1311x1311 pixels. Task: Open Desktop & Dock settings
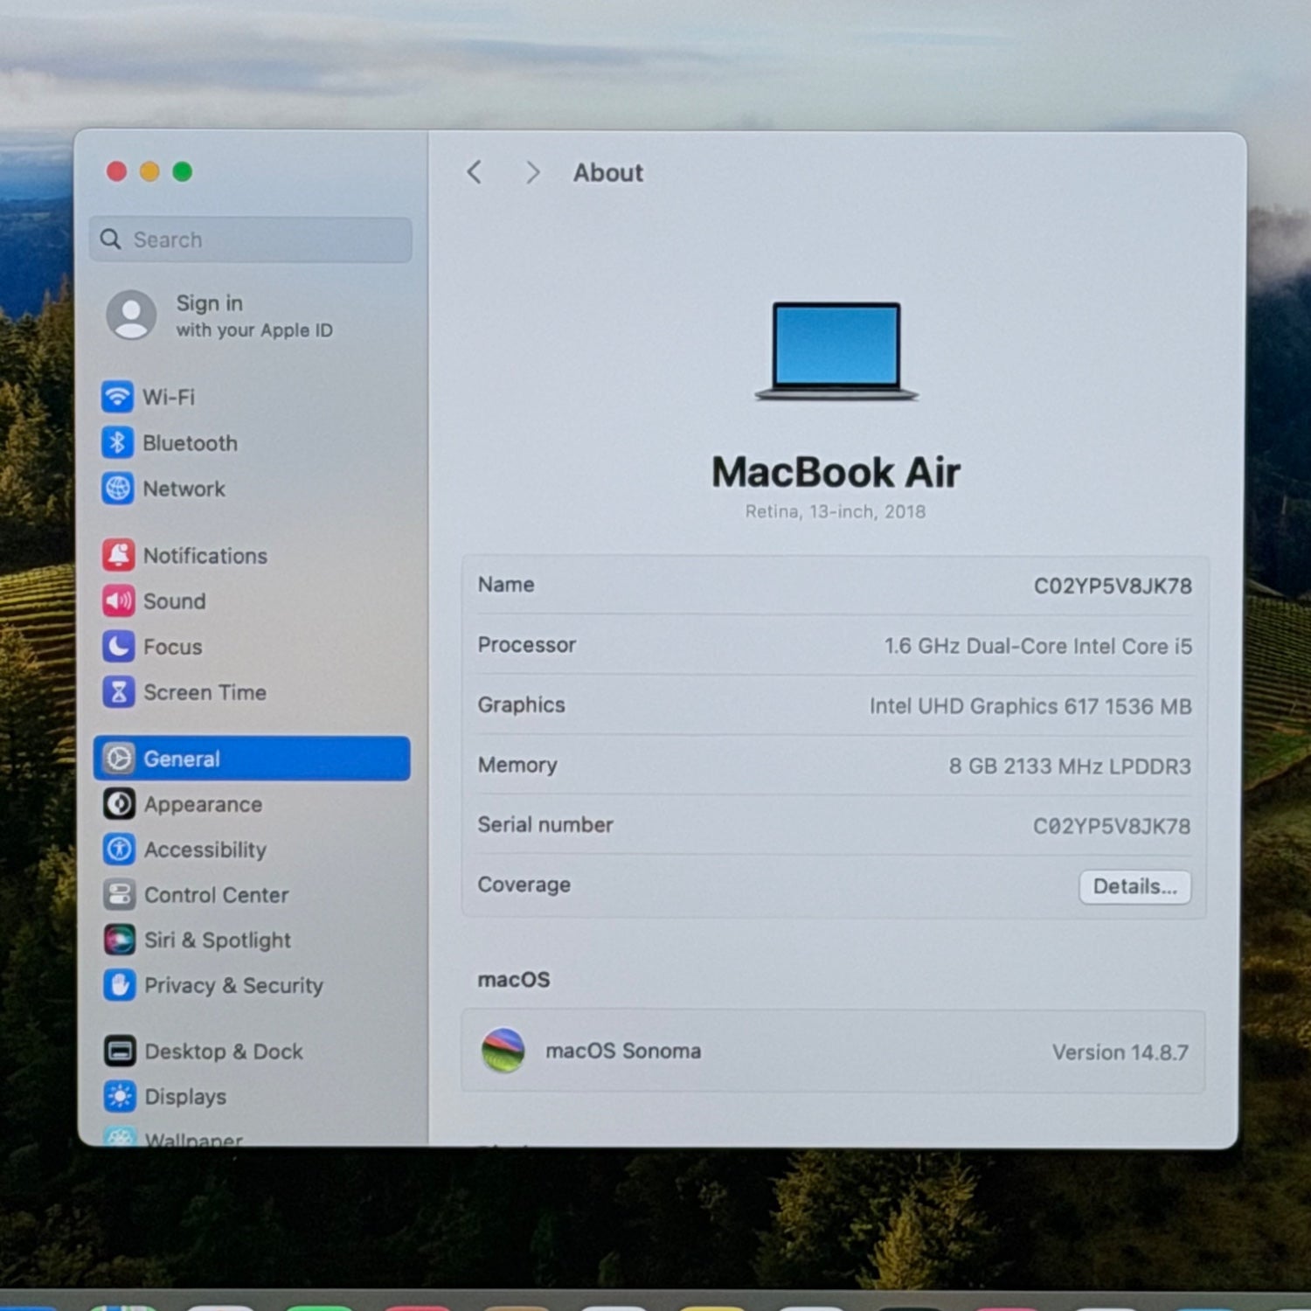[203, 1051]
